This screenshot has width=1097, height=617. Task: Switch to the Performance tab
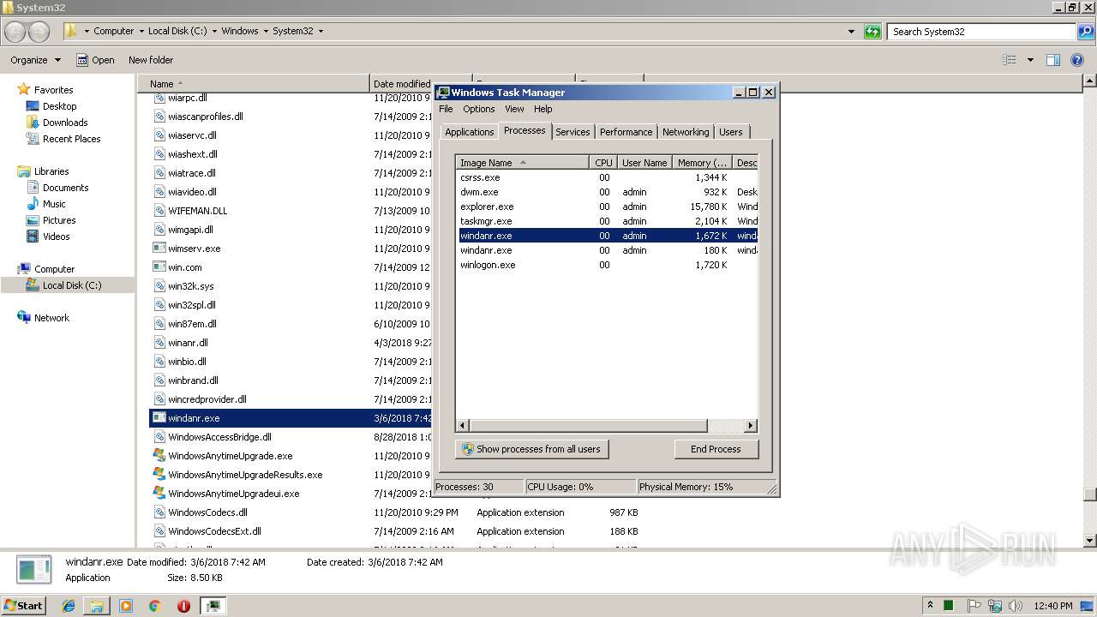(x=626, y=132)
